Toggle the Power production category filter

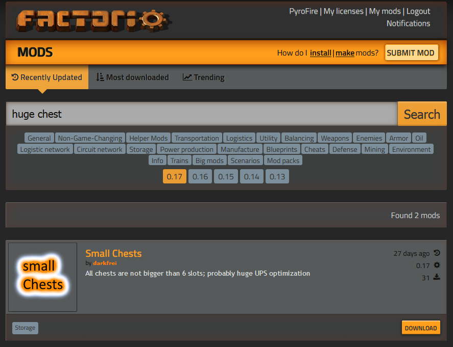pyautogui.click(x=186, y=149)
